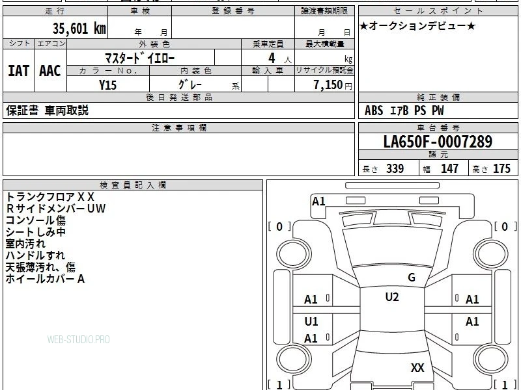Click the A1 mark on front bumper
The image size is (521, 390).
point(318,201)
